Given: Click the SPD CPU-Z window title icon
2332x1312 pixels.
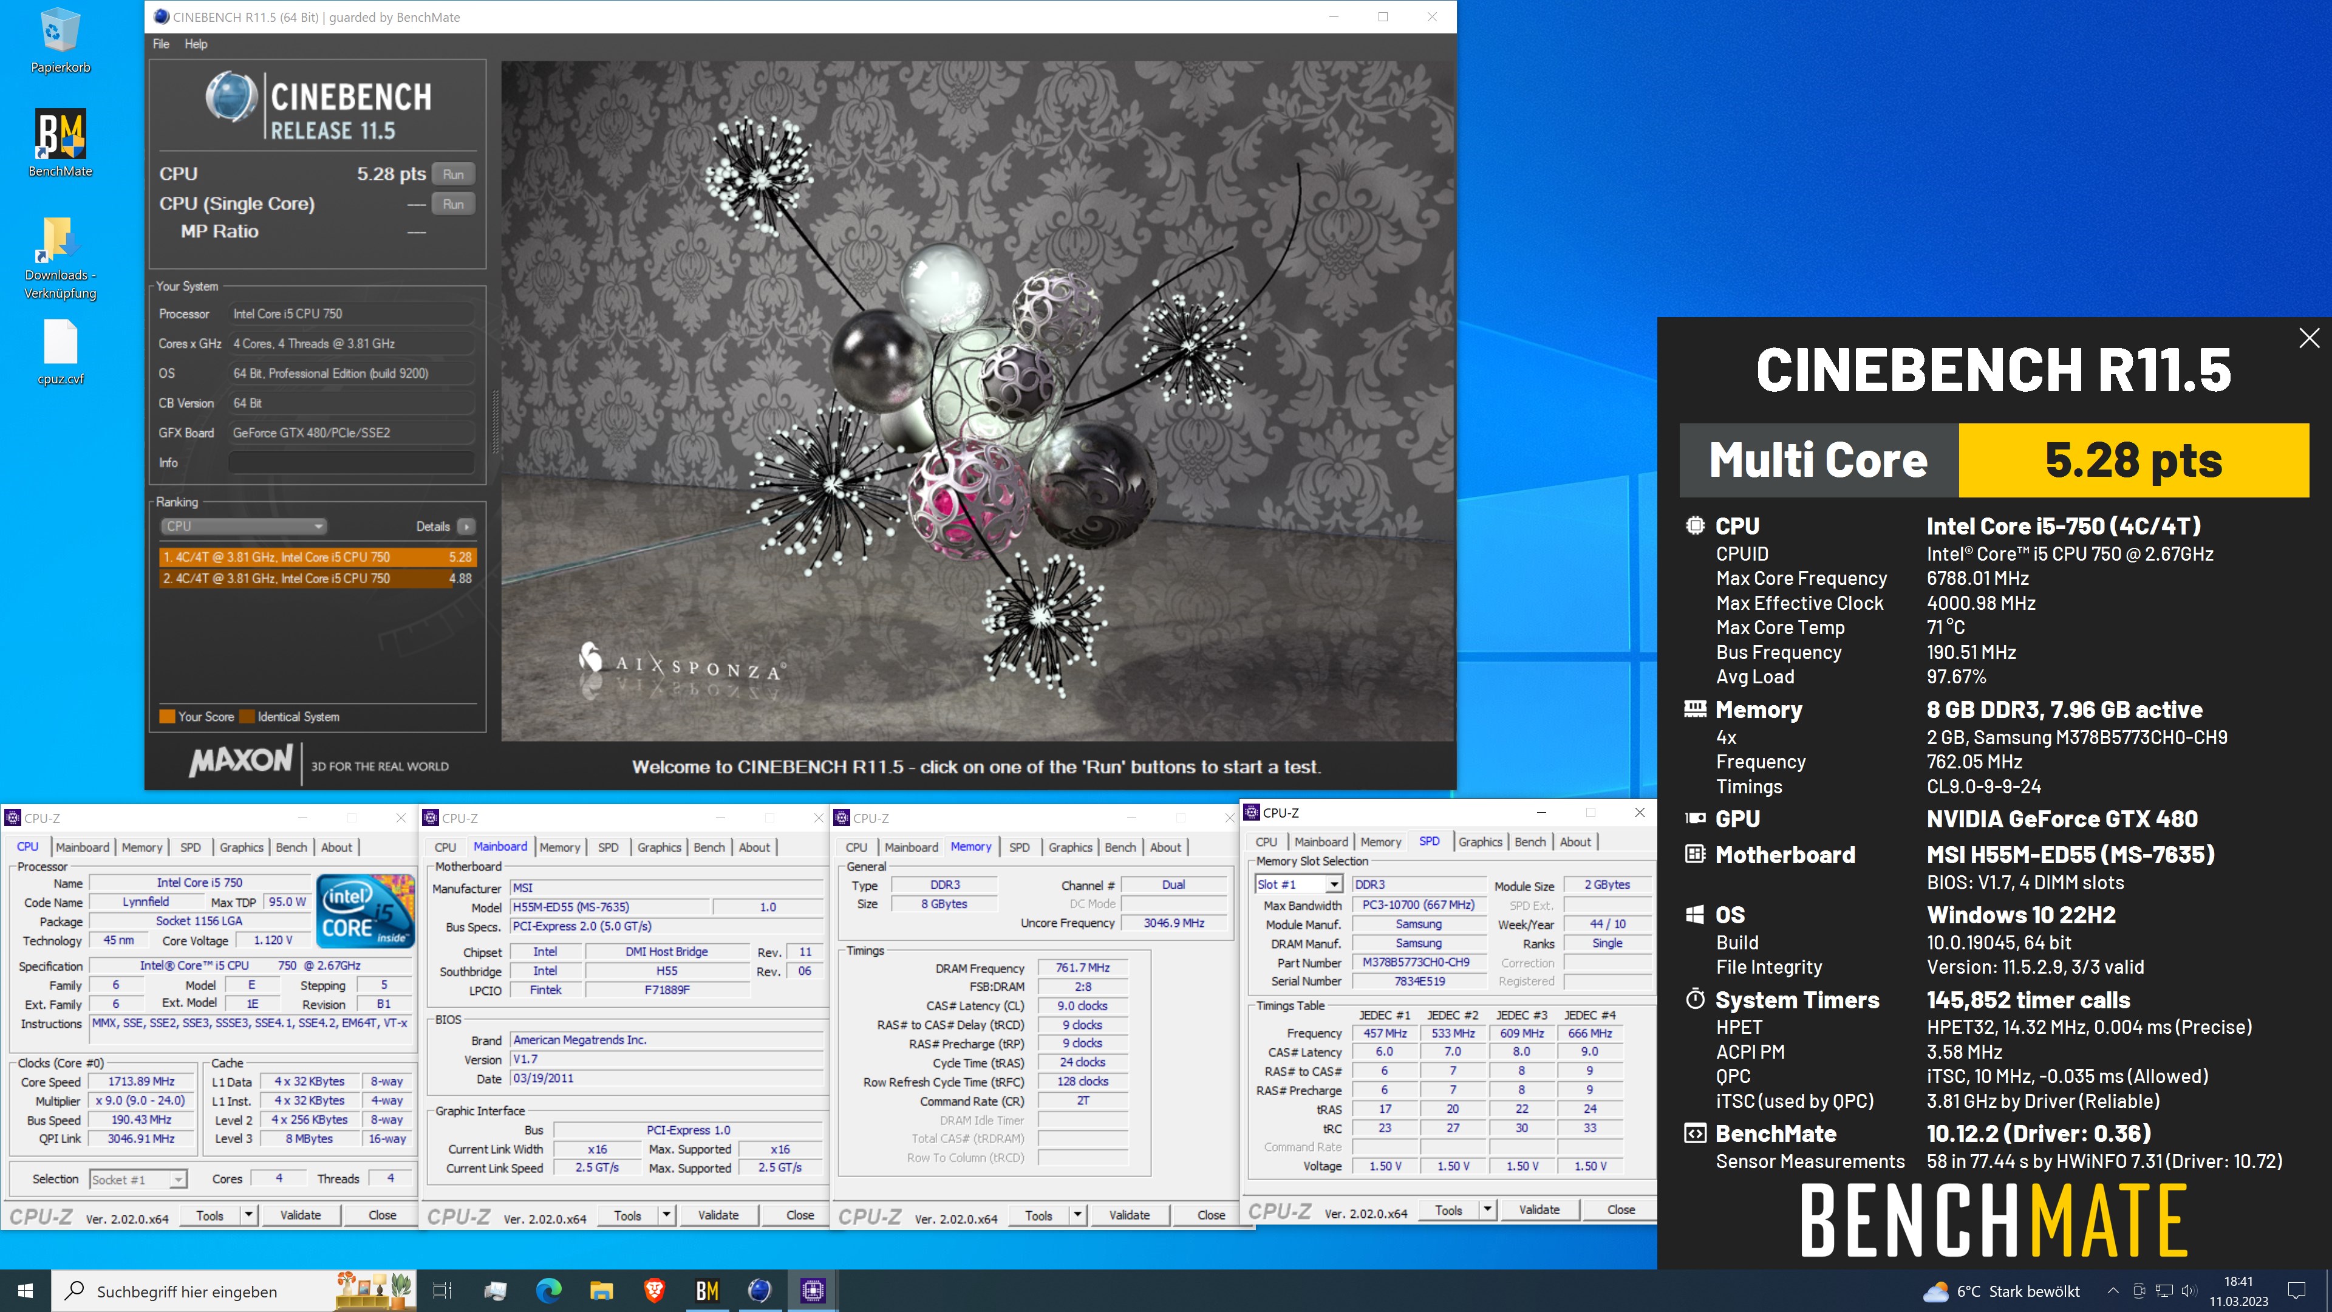Looking at the screenshot, I should (x=1252, y=812).
